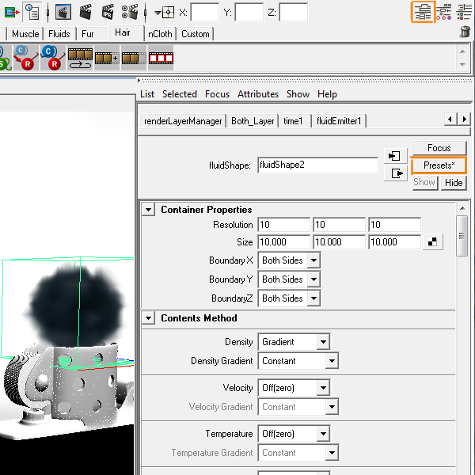Viewport: 475px width, 475px height.
Task: Click the third Size value field
Action: coord(395,242)
